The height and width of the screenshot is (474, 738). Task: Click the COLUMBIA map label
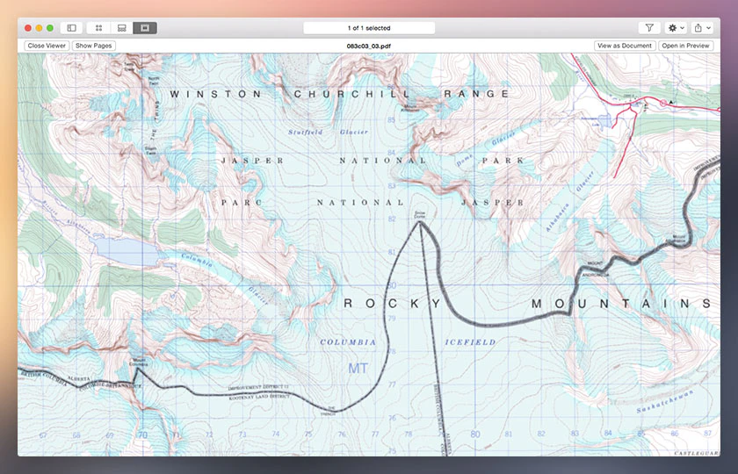click(x=348, y=342)
